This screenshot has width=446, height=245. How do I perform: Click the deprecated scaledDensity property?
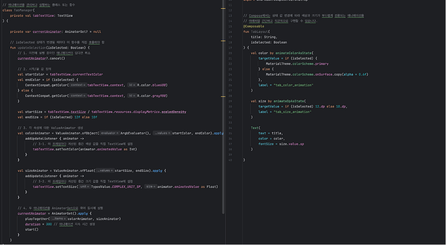[174, 112]
